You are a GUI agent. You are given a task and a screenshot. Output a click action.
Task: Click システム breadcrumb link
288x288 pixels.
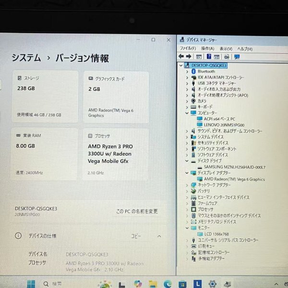coord(26,58)
